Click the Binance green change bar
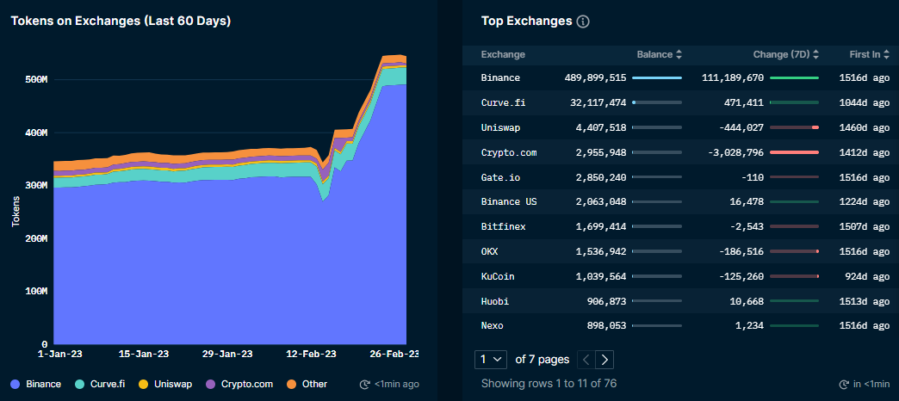The image size is (899, 401). [794, 78]
